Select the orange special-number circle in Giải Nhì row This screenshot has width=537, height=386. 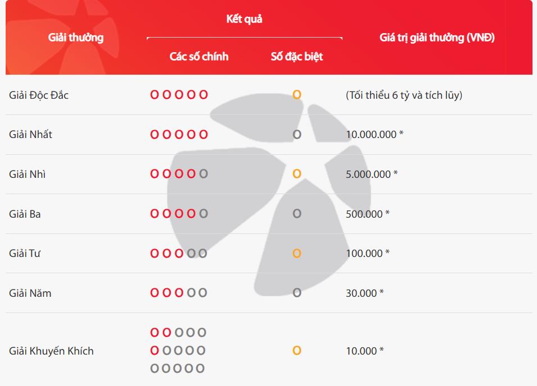pyautogui.click(x=297, y=174)
